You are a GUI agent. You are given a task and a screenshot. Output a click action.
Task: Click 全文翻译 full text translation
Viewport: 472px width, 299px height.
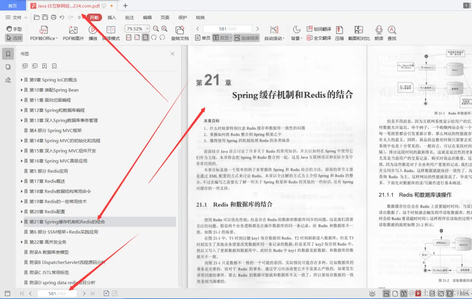coord(319,38)
